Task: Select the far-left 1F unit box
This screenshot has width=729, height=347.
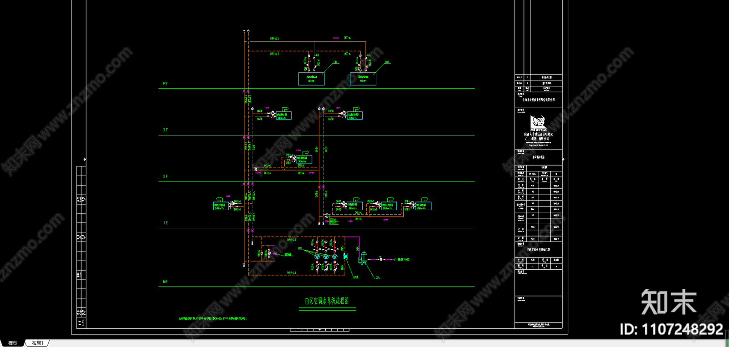Action: (x=220, y=206)
